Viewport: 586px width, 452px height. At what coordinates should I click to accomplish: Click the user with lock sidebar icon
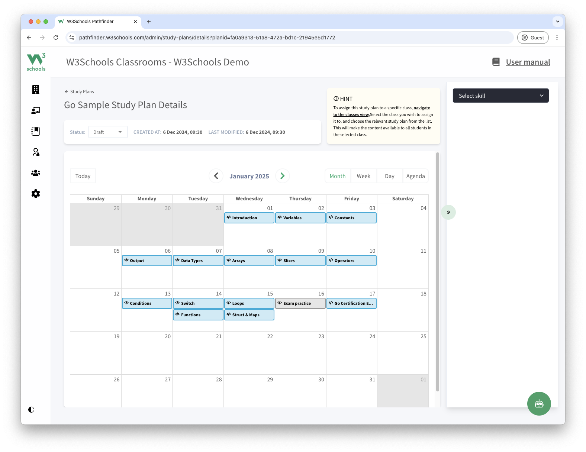point(36,152)
